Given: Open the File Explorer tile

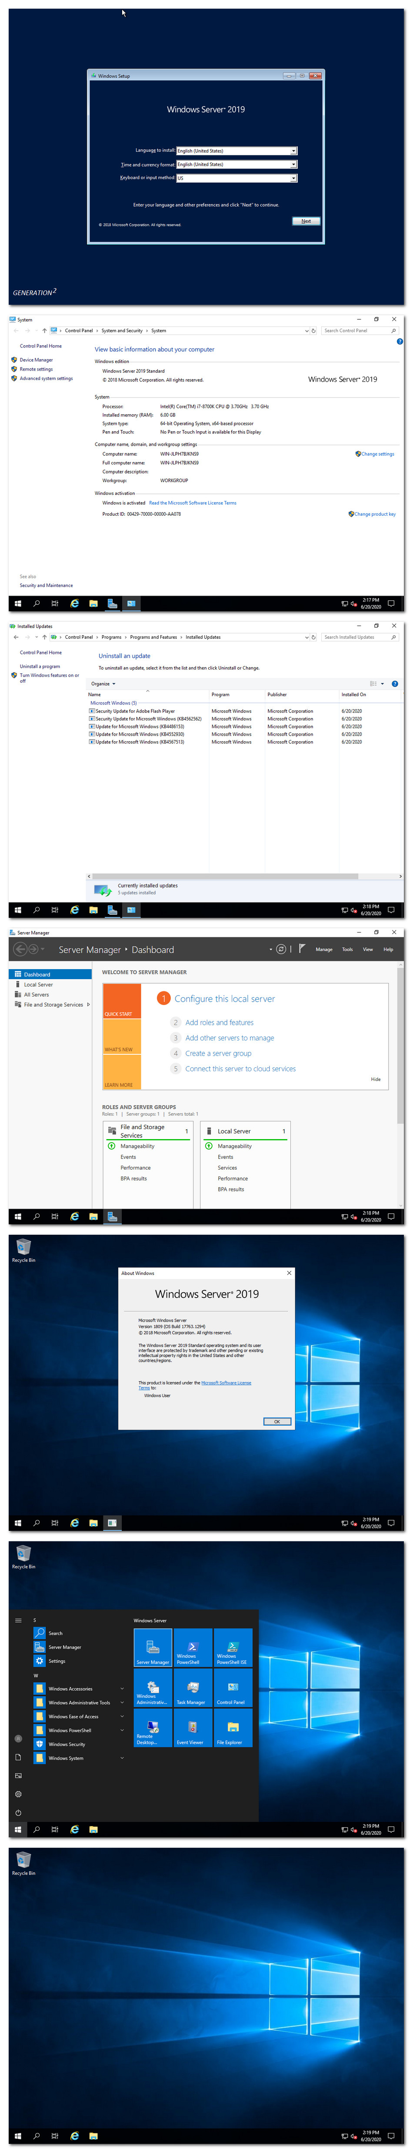Looking at the screenshot, I should [x=233, y=1728].
